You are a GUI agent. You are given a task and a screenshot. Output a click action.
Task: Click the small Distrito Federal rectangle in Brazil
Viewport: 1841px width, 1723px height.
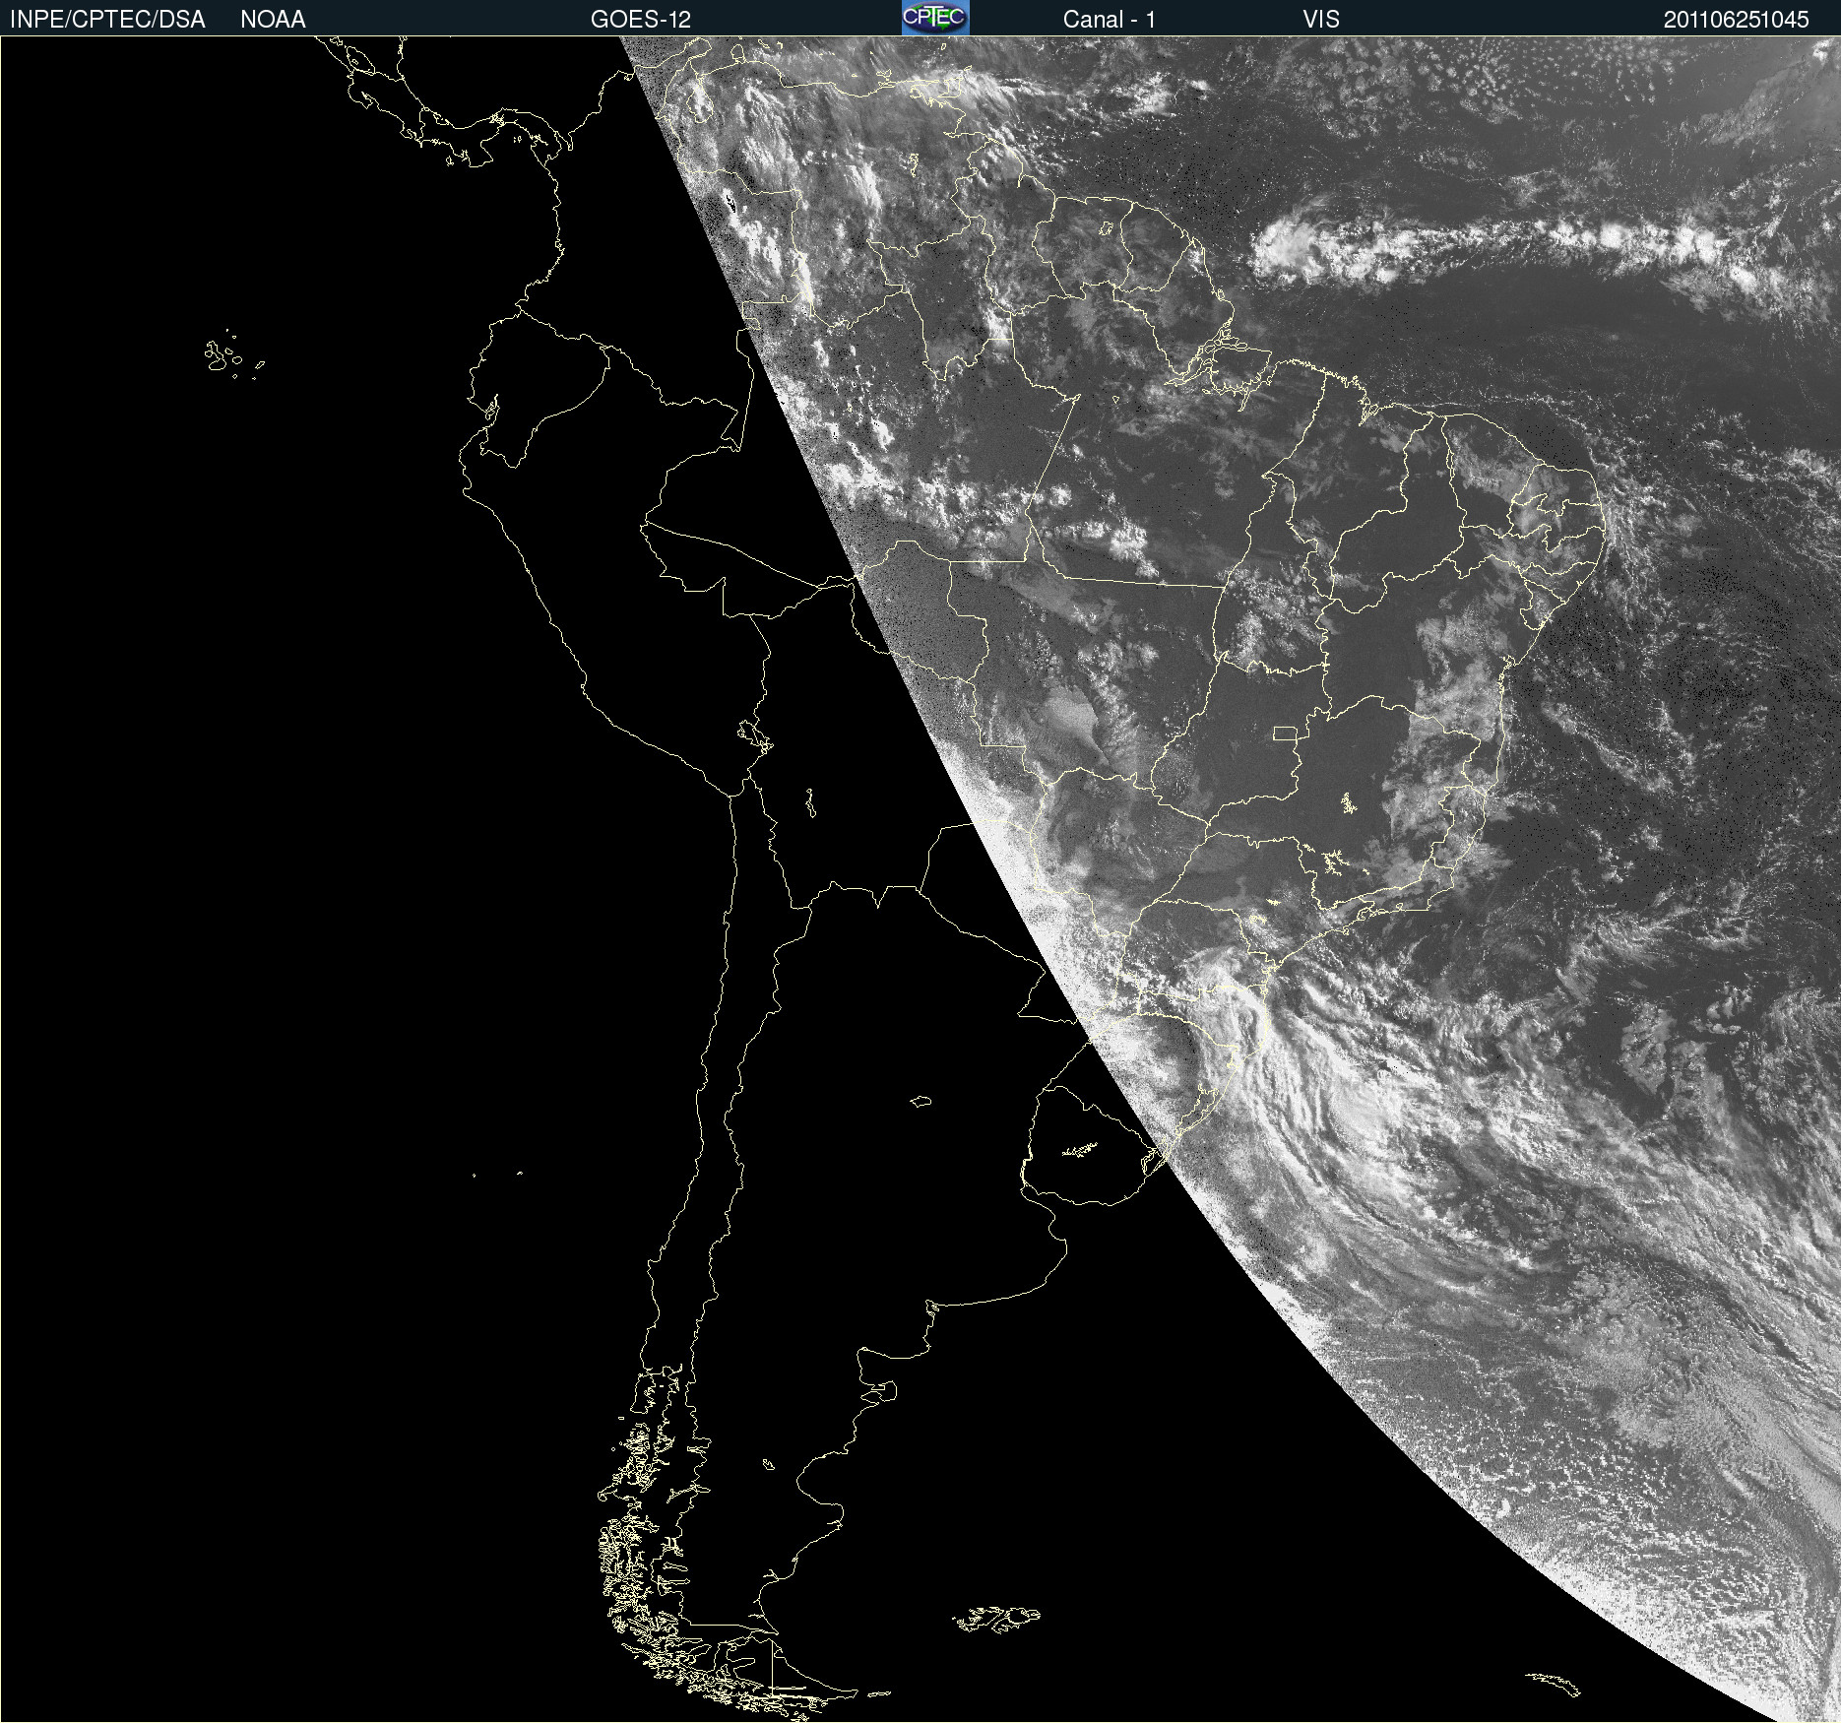tap(1285, 733)
